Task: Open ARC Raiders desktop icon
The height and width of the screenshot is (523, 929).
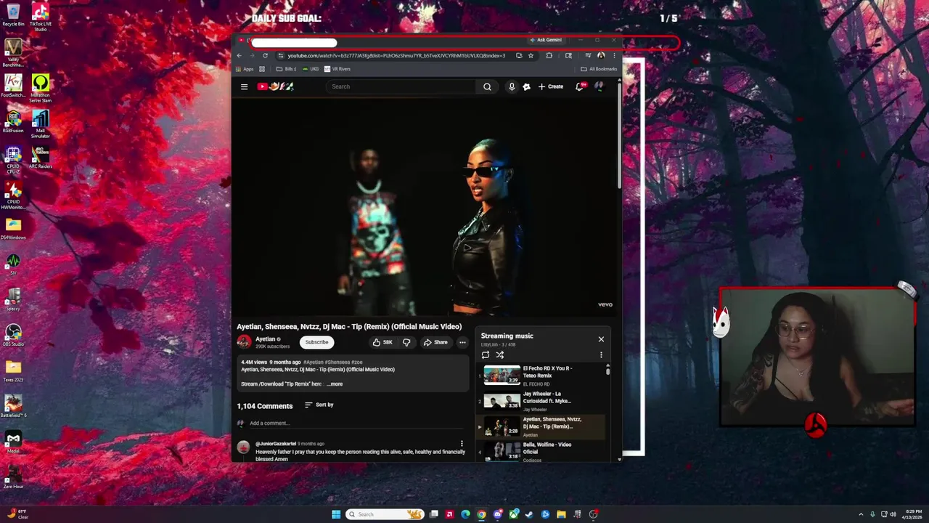Action: coord(41,157)
